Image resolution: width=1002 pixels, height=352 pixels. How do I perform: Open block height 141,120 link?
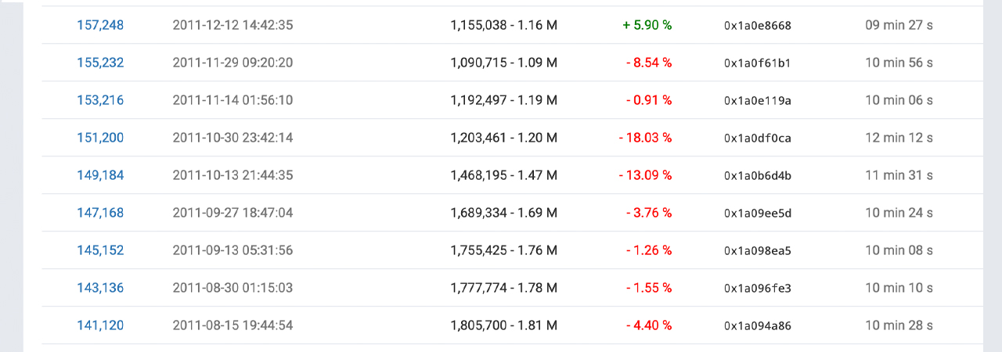click(x=100, y=325)
